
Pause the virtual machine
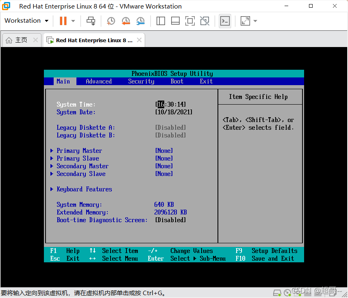tap(63, 21)
